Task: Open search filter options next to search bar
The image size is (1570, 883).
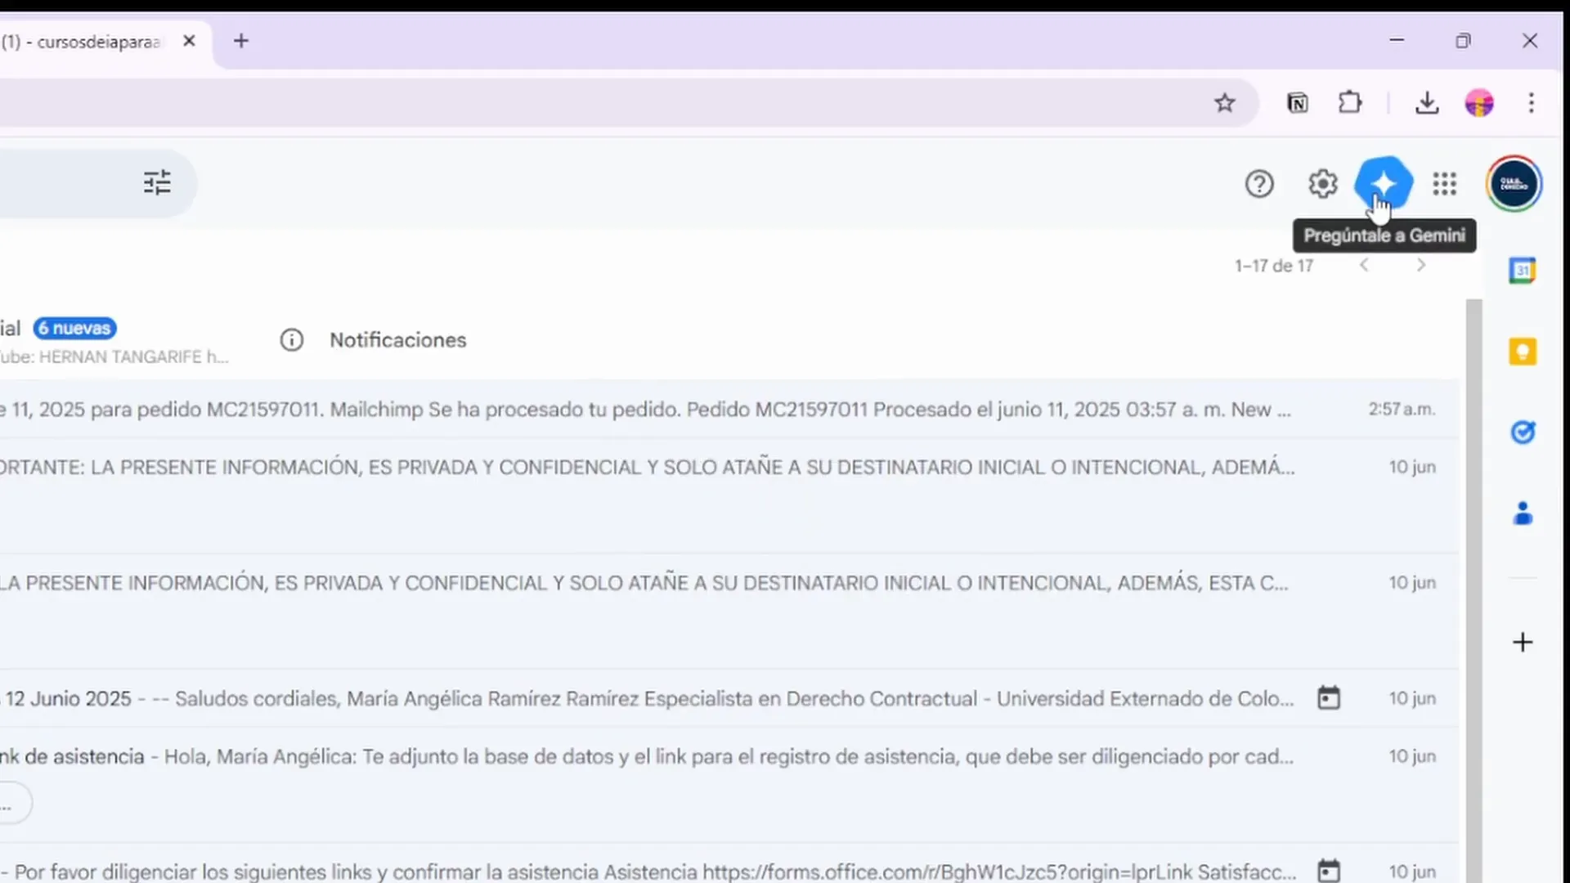Action: pyautogui.click(x=157, y=183)
